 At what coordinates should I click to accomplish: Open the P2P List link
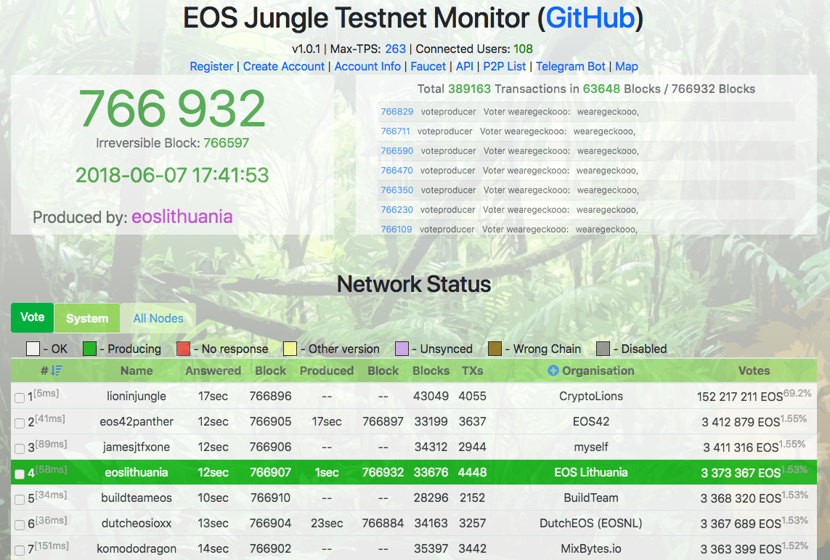coord(505,66)
